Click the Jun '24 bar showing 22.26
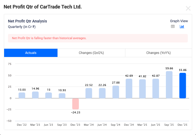196x135 pixels. coord(102,93)
